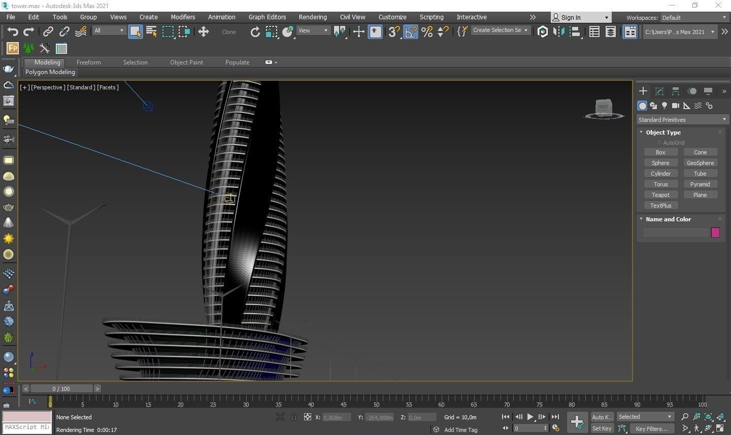The image size is (731, 435).
Task: Open the Workspaces Default dropdown
Action: [694, 18]
